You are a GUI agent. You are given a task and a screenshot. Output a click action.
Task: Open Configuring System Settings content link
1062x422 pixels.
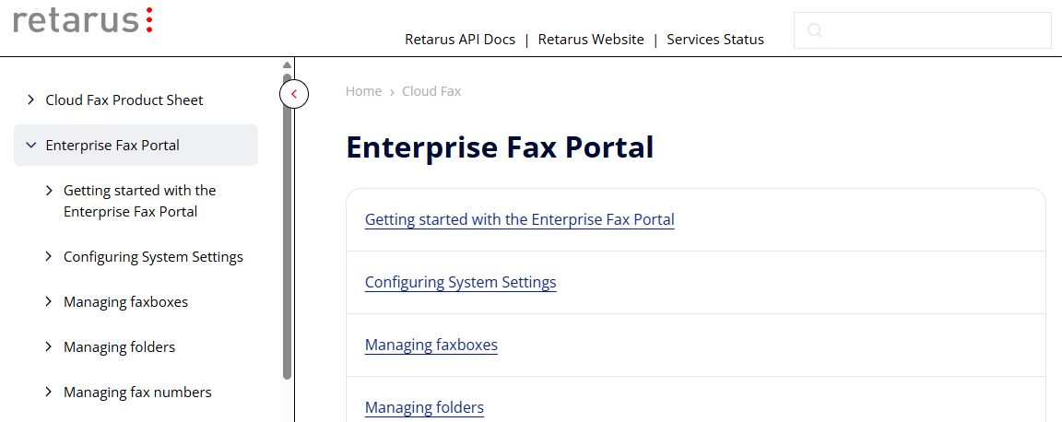[461, 282]
